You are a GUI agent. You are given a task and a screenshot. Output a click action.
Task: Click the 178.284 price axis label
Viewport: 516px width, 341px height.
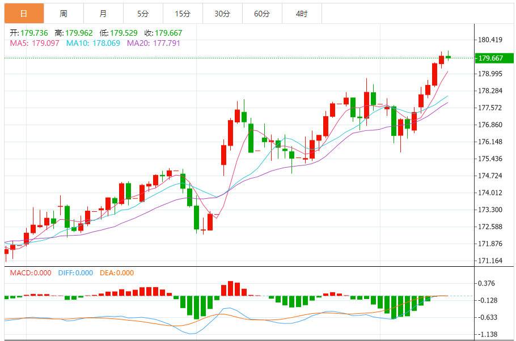click(490, 91)
